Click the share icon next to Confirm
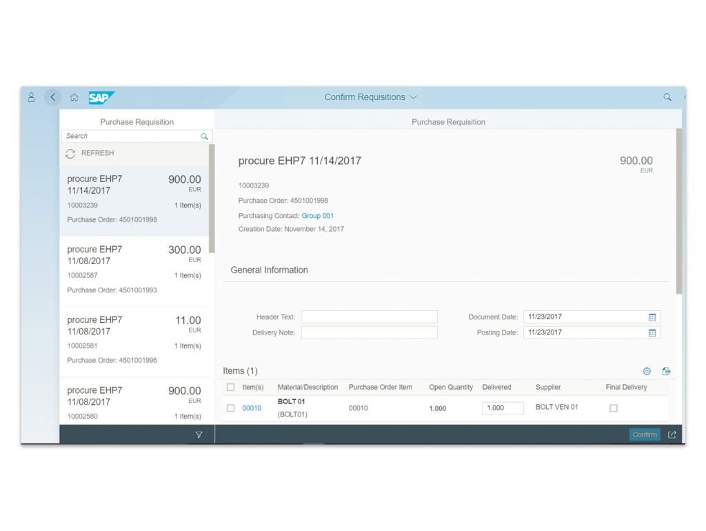Screen dimensions: 706x531 click(672, 434)
